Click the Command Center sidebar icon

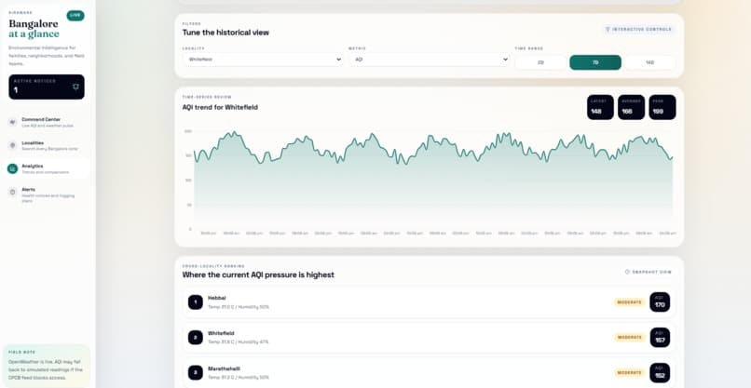point(12,122)
